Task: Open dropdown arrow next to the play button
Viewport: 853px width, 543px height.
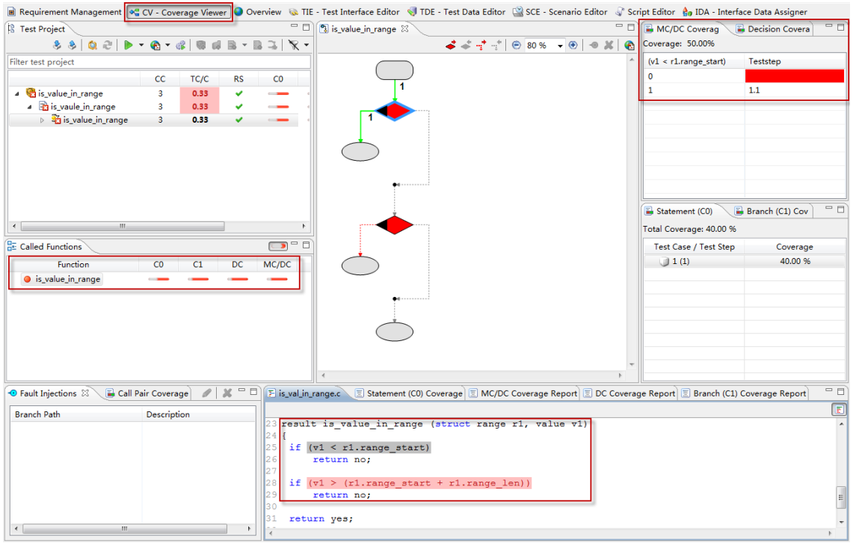Action: tap(141, 46)
